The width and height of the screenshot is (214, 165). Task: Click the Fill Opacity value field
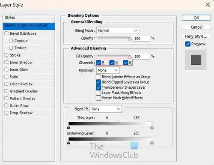pos(141,56)
